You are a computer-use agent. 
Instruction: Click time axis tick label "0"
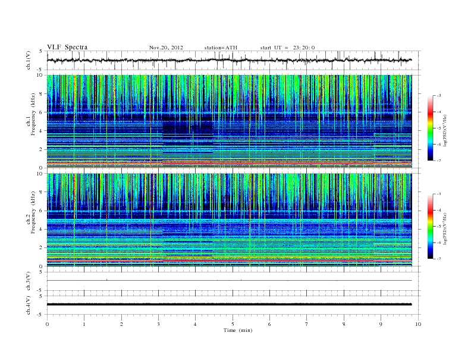[47, 324]
